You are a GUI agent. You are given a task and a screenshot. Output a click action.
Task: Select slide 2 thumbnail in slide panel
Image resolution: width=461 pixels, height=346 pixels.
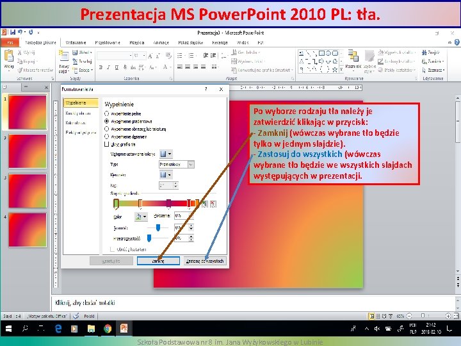(28, 151)
